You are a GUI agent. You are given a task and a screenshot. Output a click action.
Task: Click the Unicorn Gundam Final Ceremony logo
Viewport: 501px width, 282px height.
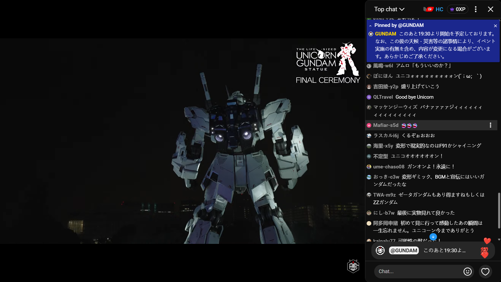click(328, 63)
